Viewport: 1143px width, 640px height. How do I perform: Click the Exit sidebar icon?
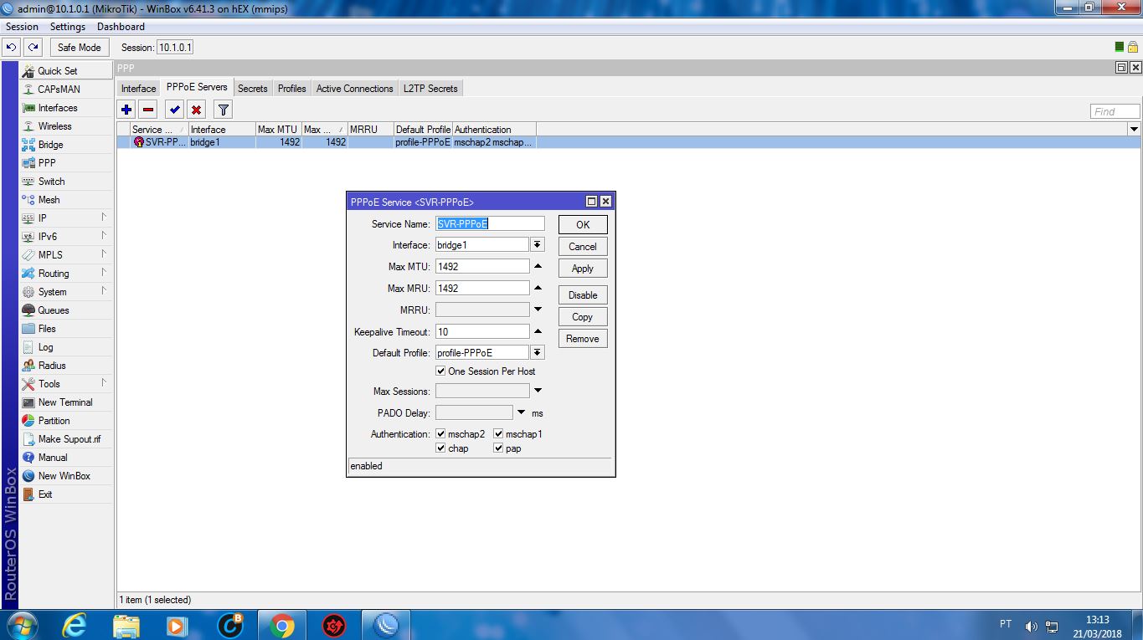point(28,494)
